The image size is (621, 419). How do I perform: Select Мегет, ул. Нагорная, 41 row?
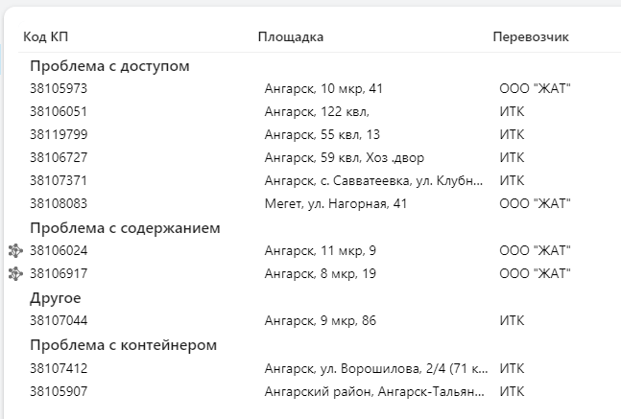pos(336,204)
